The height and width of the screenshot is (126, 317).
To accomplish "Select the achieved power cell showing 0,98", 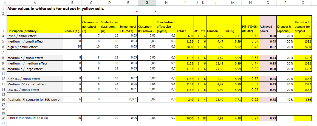I will [268, 69].
